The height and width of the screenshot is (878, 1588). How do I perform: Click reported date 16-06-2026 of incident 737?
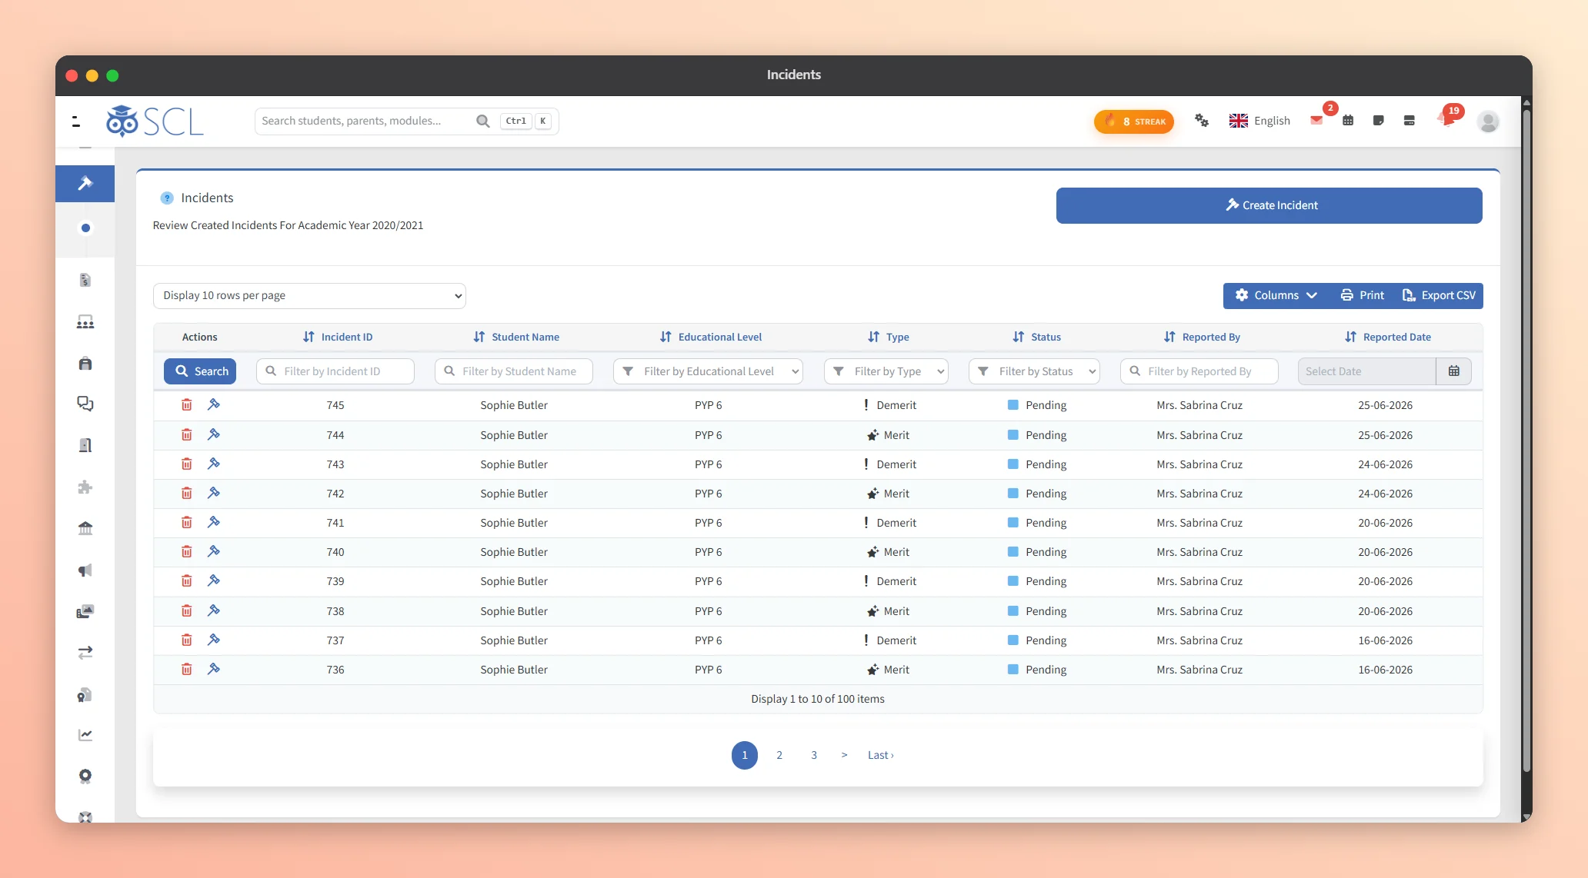pyautogui.click(x=1385, y=640)
